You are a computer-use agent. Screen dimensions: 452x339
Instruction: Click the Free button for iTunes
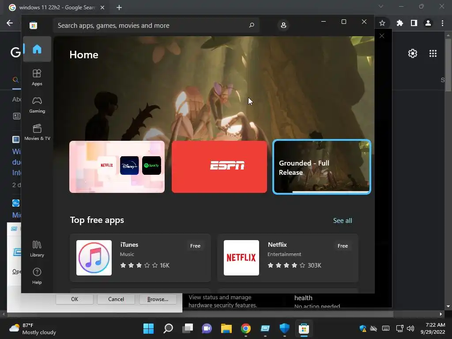(195, 246)
